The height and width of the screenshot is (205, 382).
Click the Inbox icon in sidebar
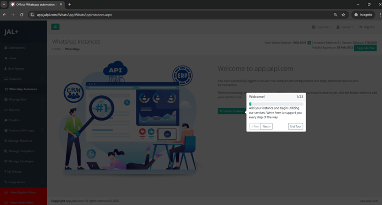click(x=6, y=58)
